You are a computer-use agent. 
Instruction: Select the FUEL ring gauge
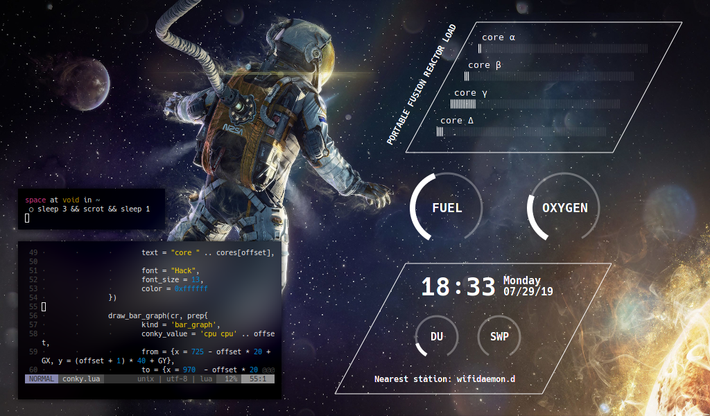(447, 207)
